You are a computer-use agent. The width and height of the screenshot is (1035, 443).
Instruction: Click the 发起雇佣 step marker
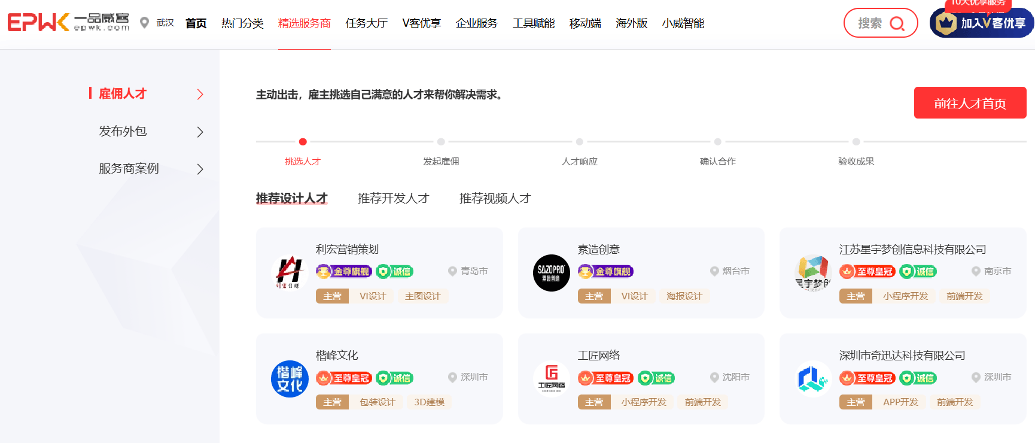(441, 142)
